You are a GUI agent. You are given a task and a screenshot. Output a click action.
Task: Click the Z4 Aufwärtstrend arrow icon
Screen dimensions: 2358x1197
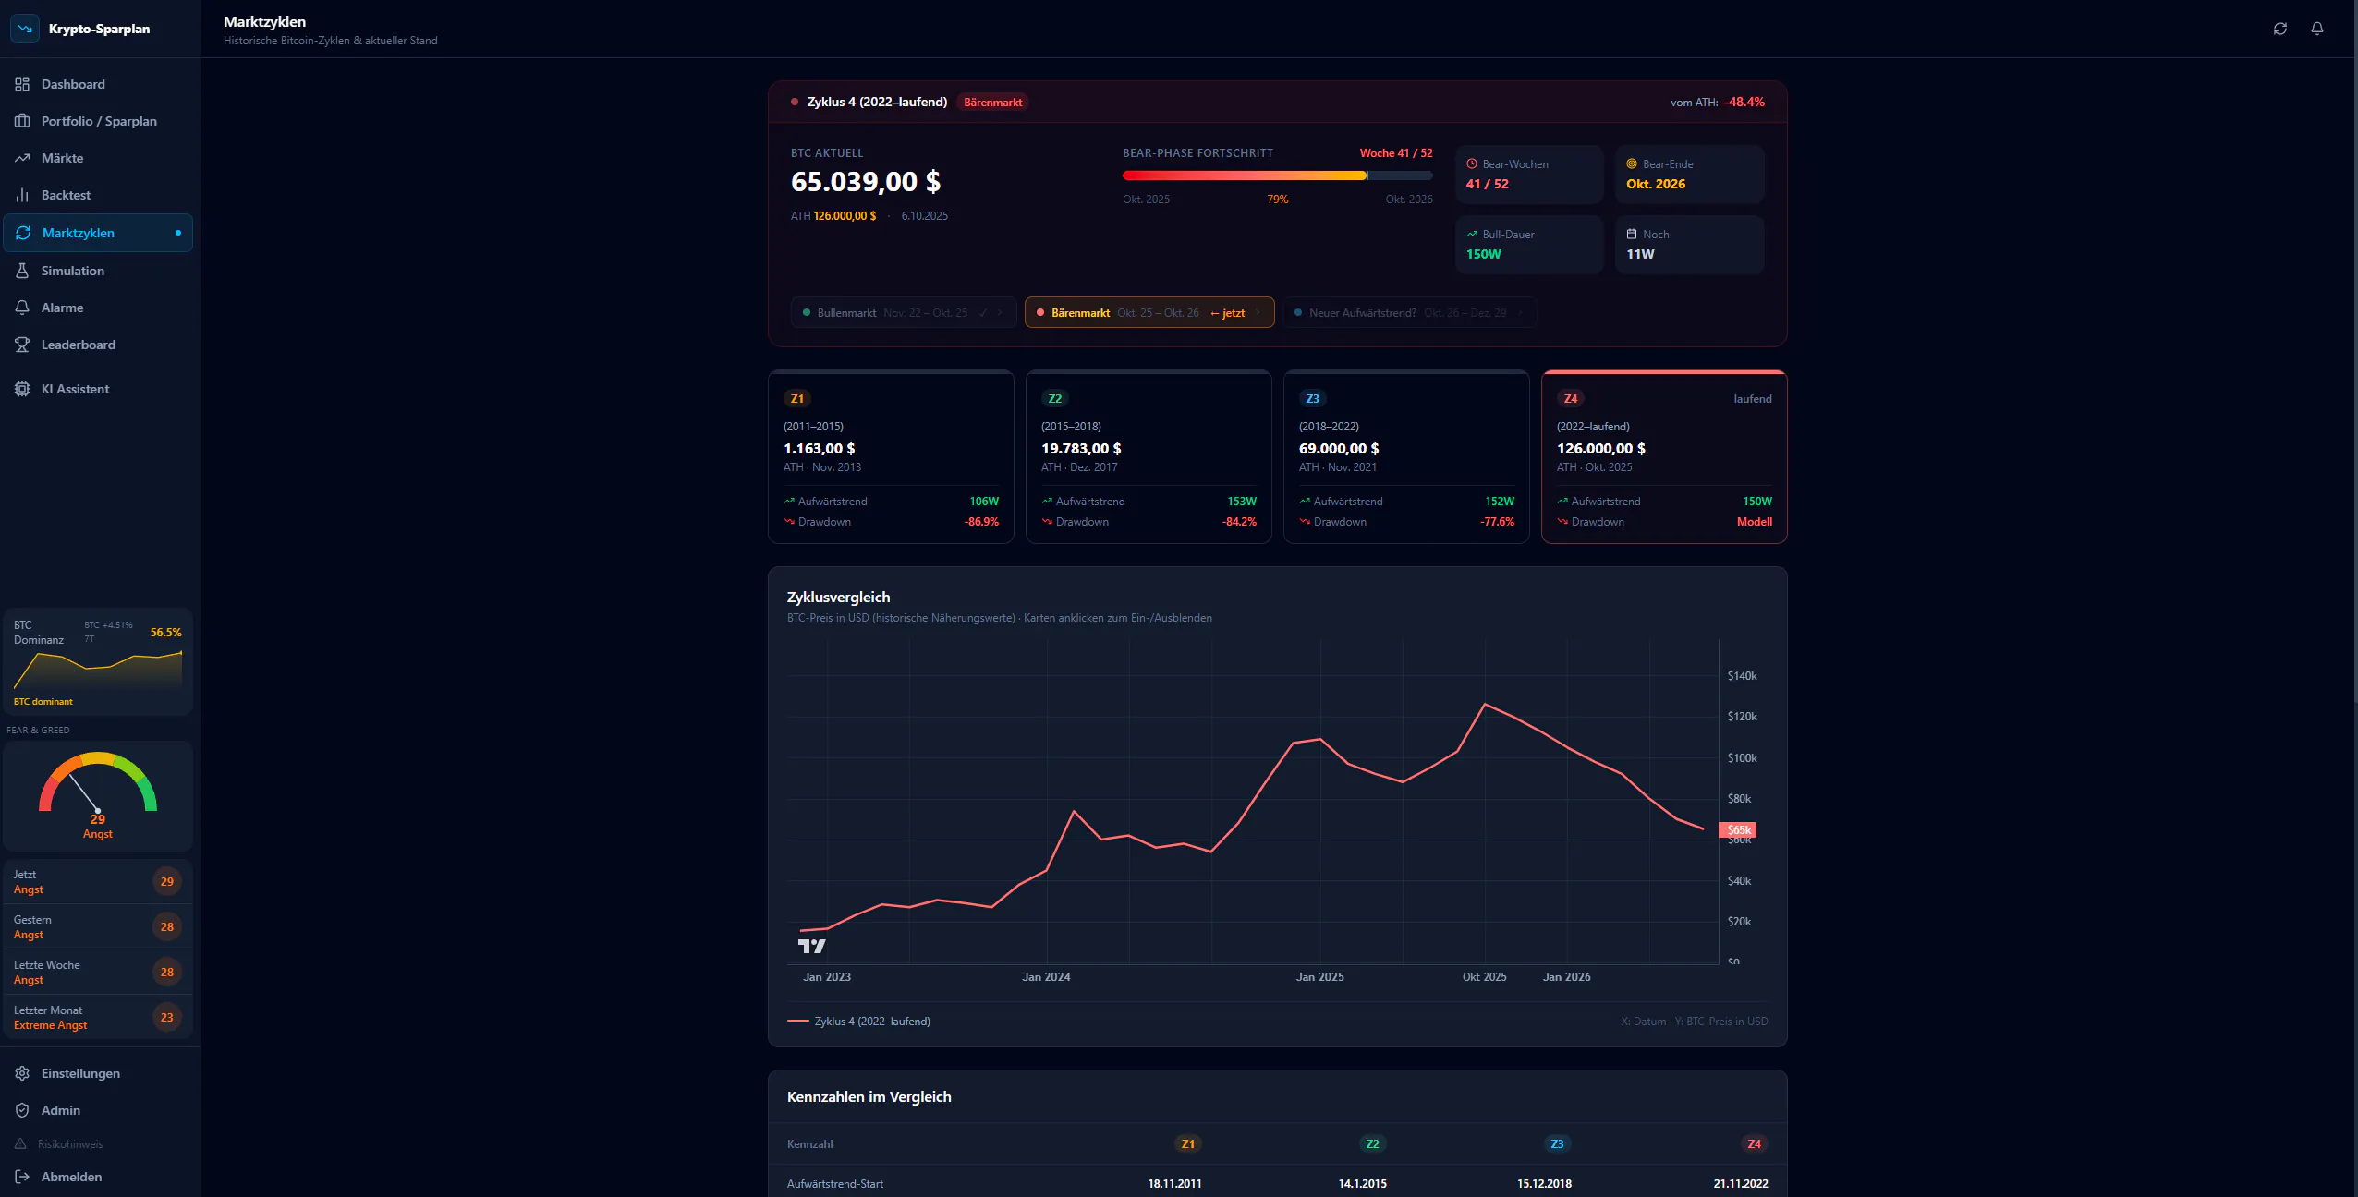[1562, 501]
